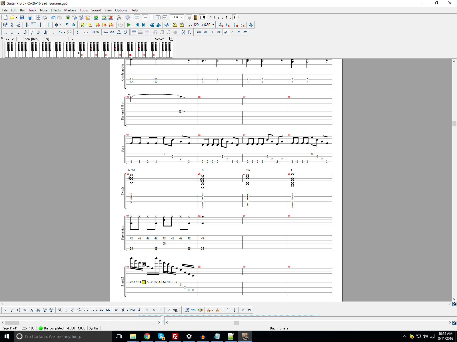The height and width of the screenshot is (342, 457).
Task: Click the metronome icon
Action: [x=175, y=25]
